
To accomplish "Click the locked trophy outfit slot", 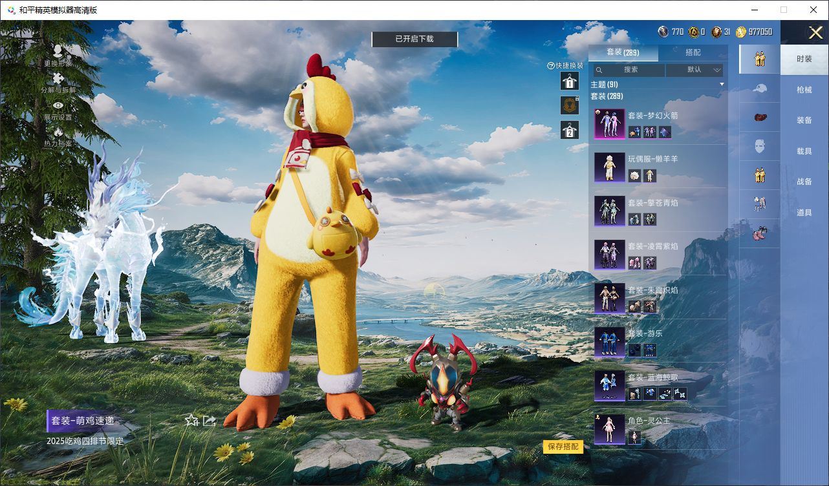I will [x=569, y=105].
